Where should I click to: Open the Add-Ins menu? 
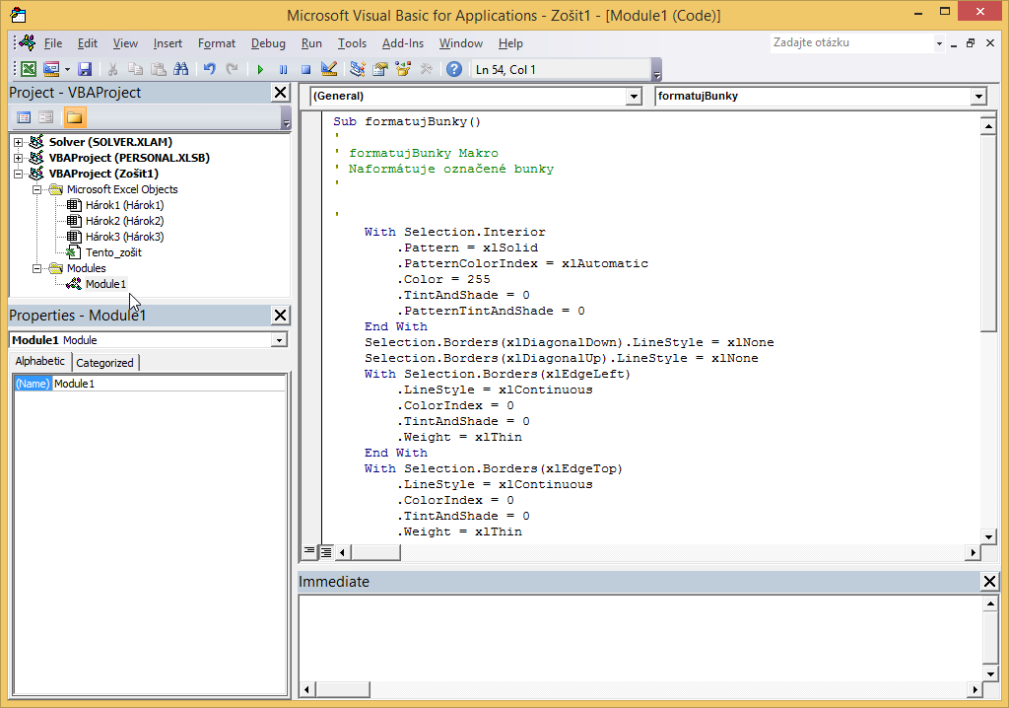tap(403, 43)
